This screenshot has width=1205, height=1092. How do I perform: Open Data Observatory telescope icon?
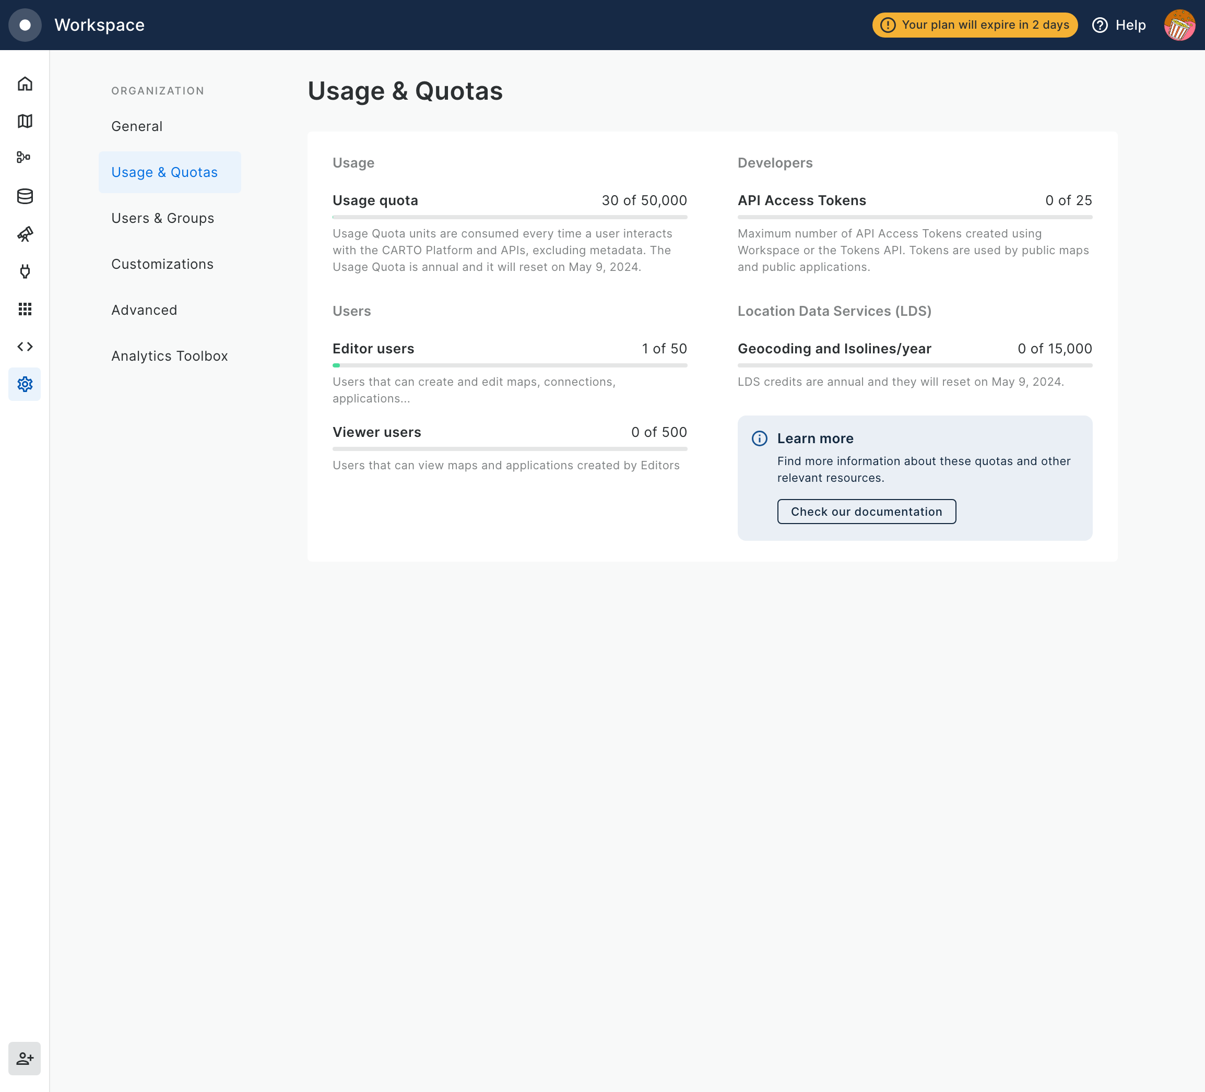tap(25, 234)
